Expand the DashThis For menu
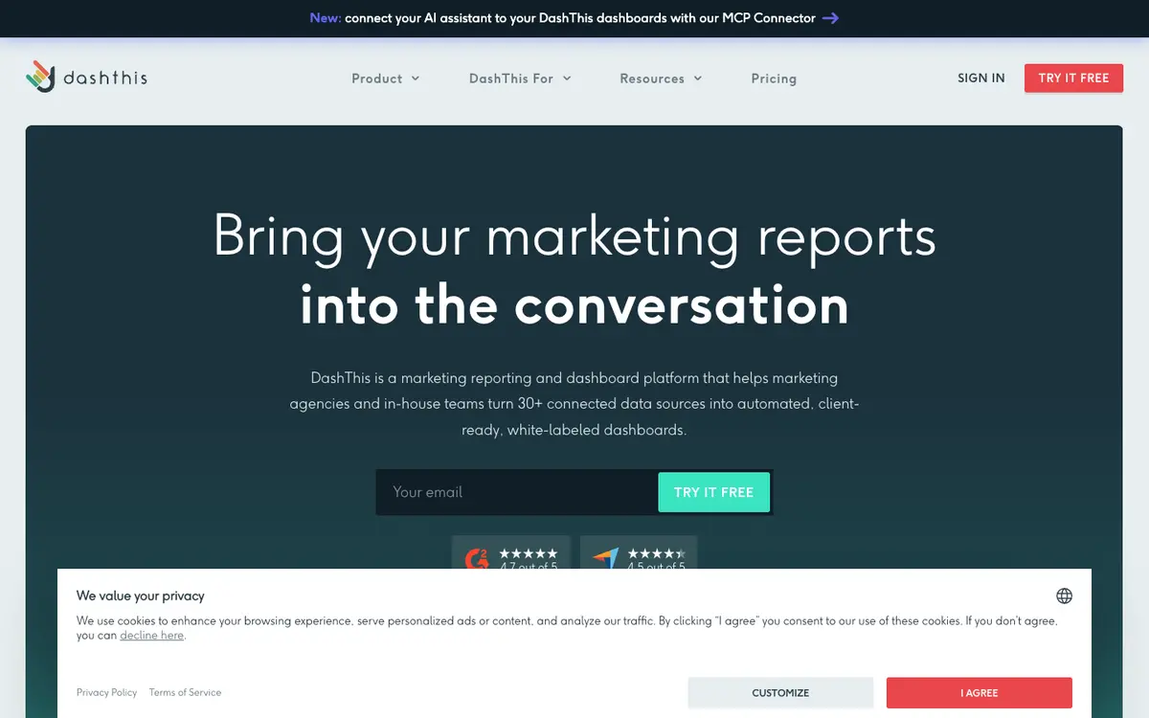 (520, 79)
